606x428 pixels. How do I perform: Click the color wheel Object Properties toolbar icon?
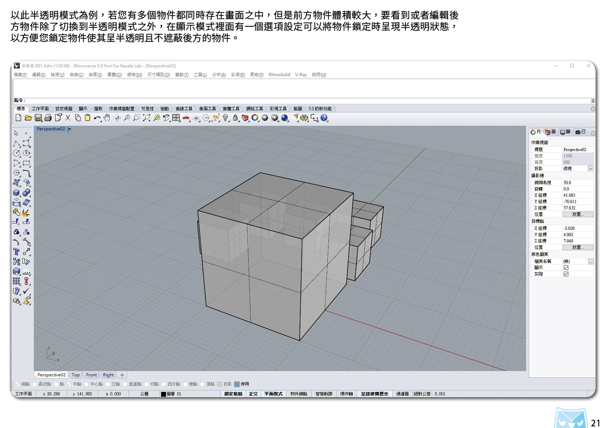(255, 118)
